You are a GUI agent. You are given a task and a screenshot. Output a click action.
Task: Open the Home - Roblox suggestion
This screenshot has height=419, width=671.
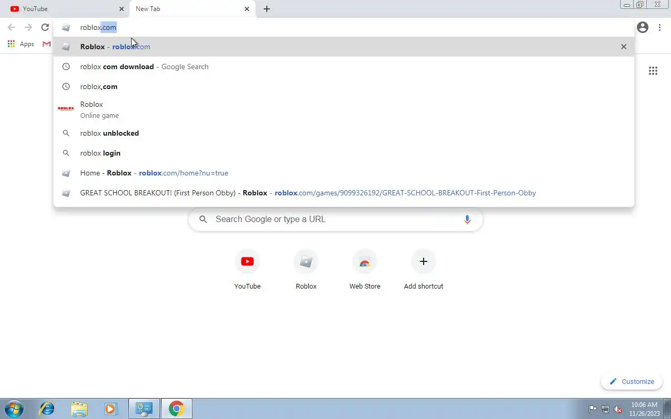pyautogui.click(x=343, y=173)
